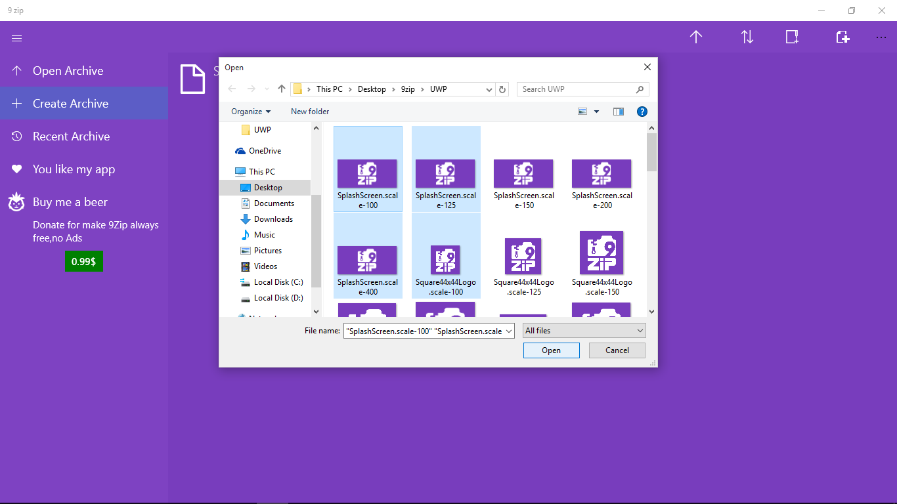Select SplashScreen.scale-400 file

(368, 256)
